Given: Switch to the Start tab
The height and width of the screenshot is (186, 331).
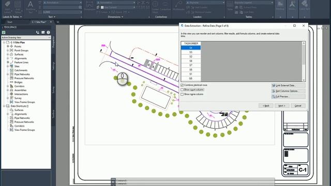Looking at the screenshot, I should coord(10,22).
